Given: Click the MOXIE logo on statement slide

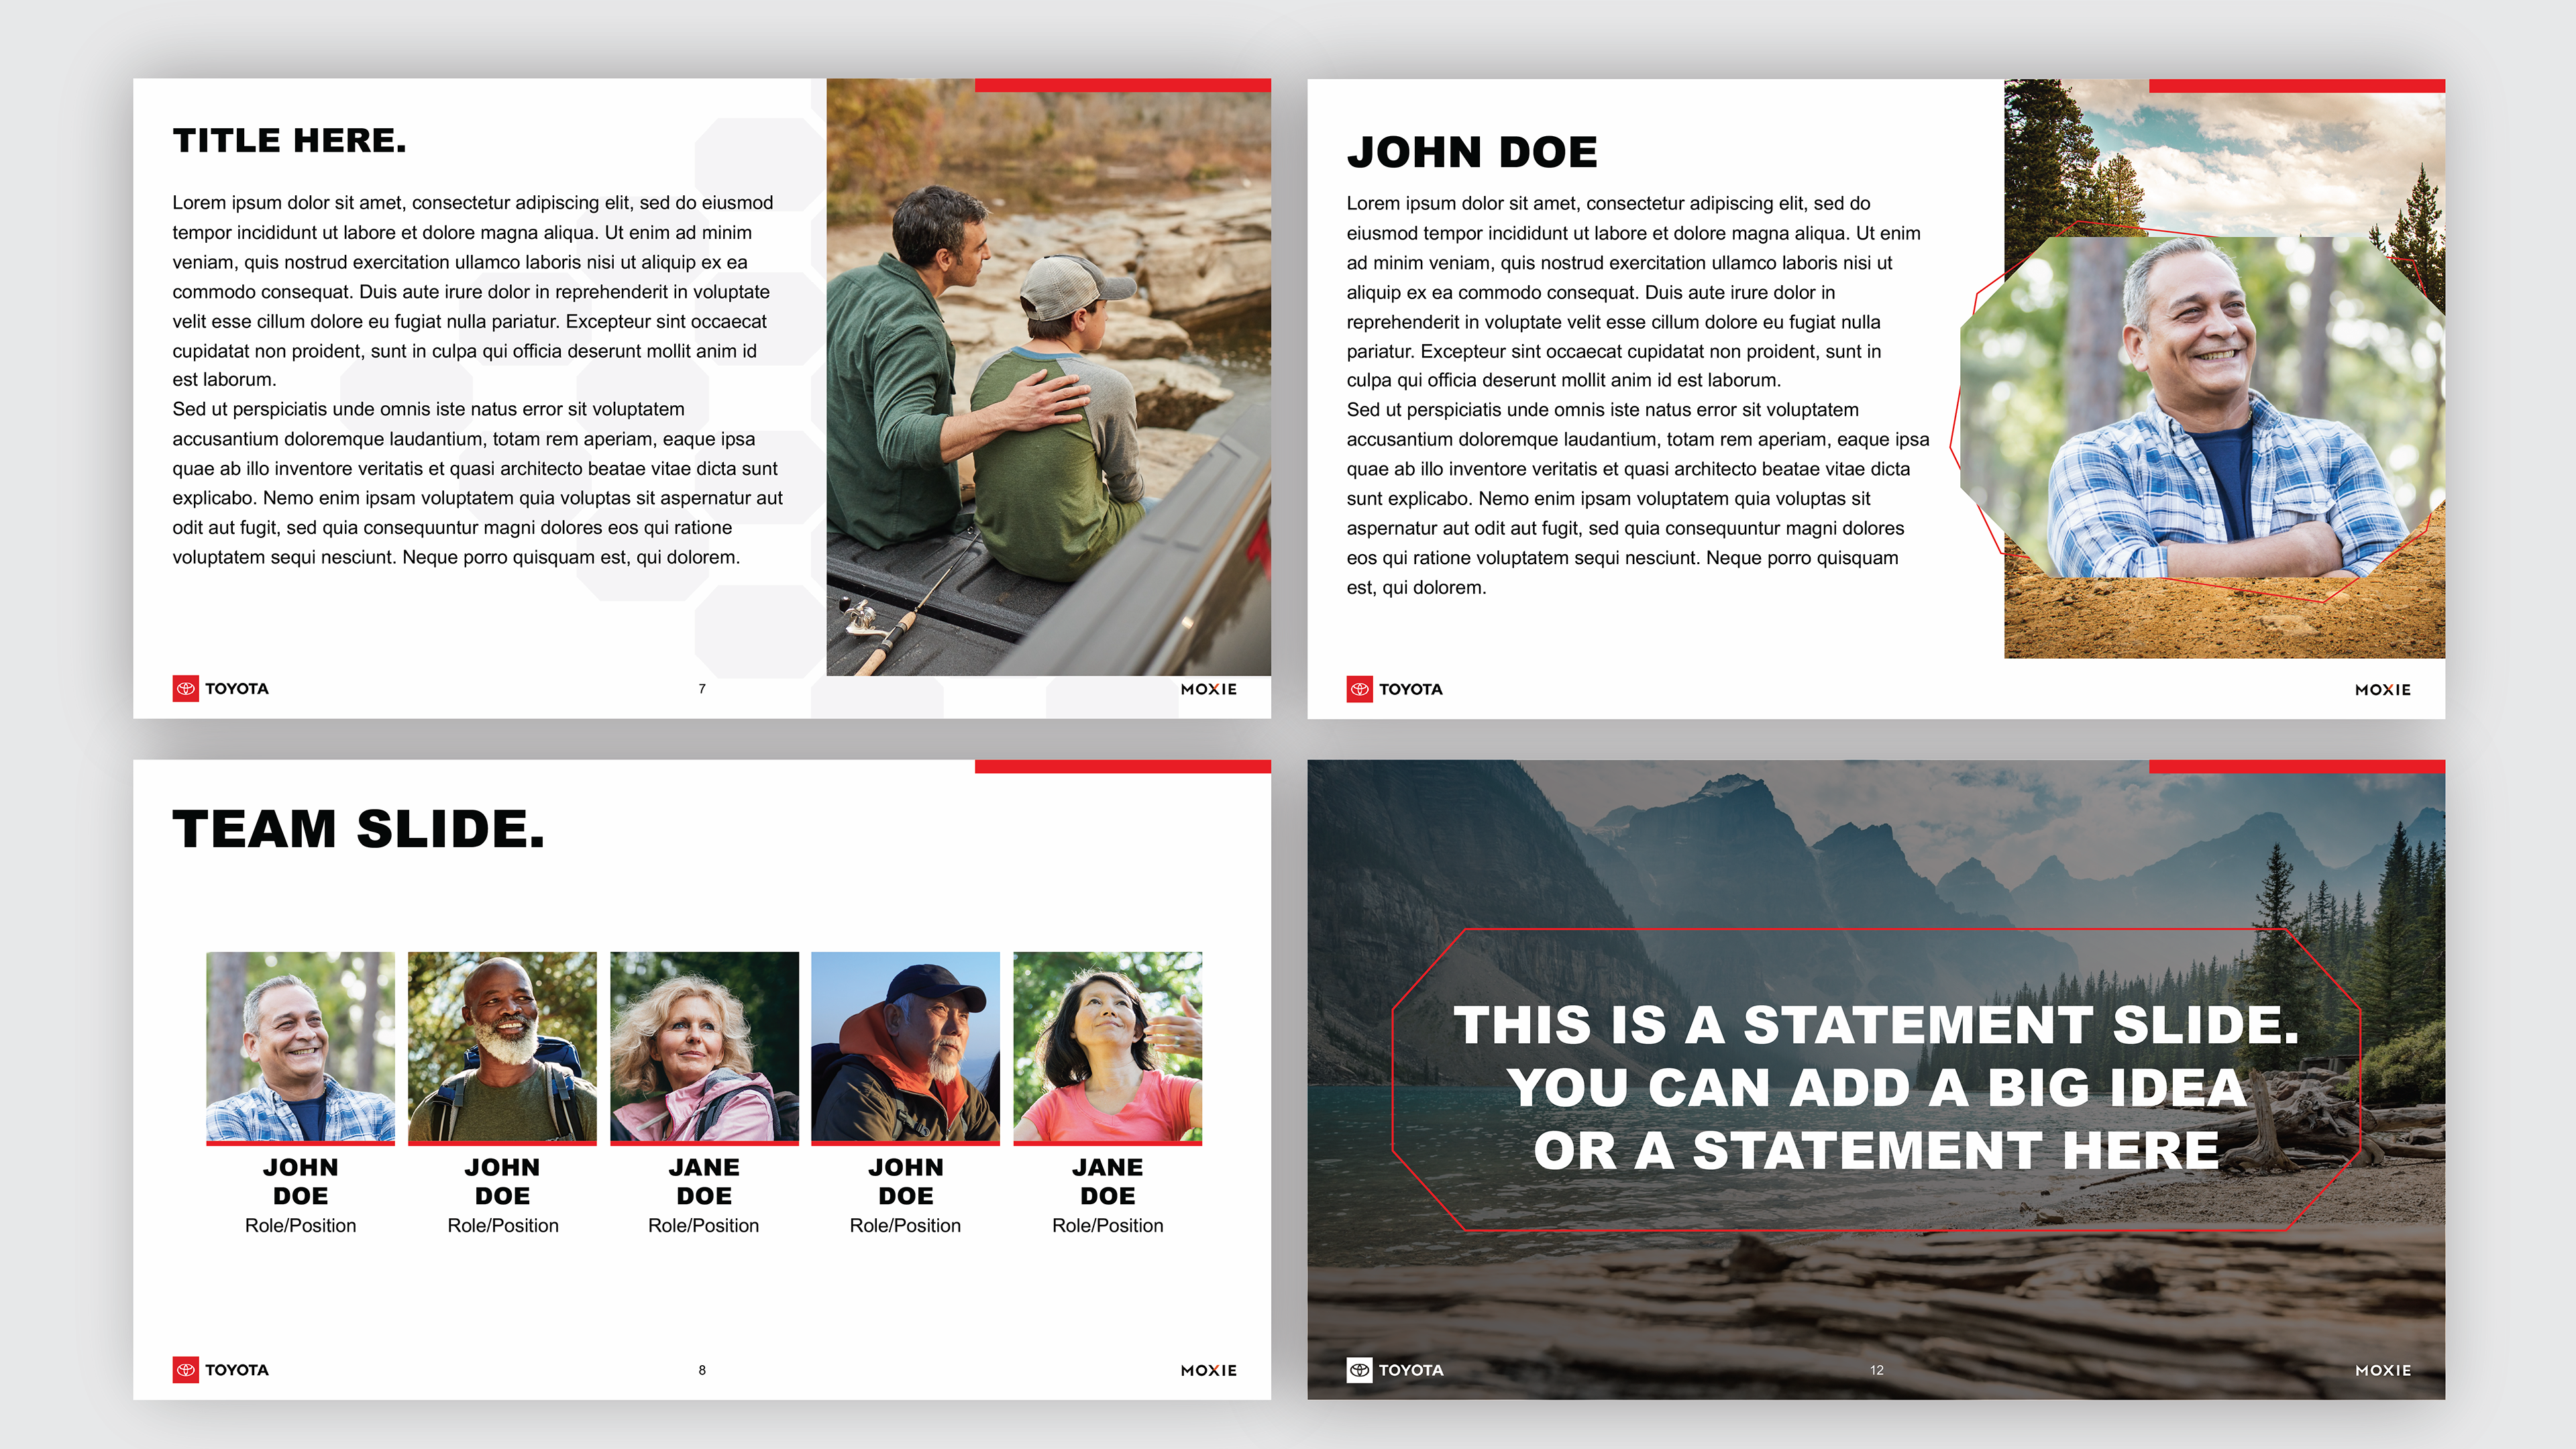Looking at the screenshot, I should 2382,1370.
